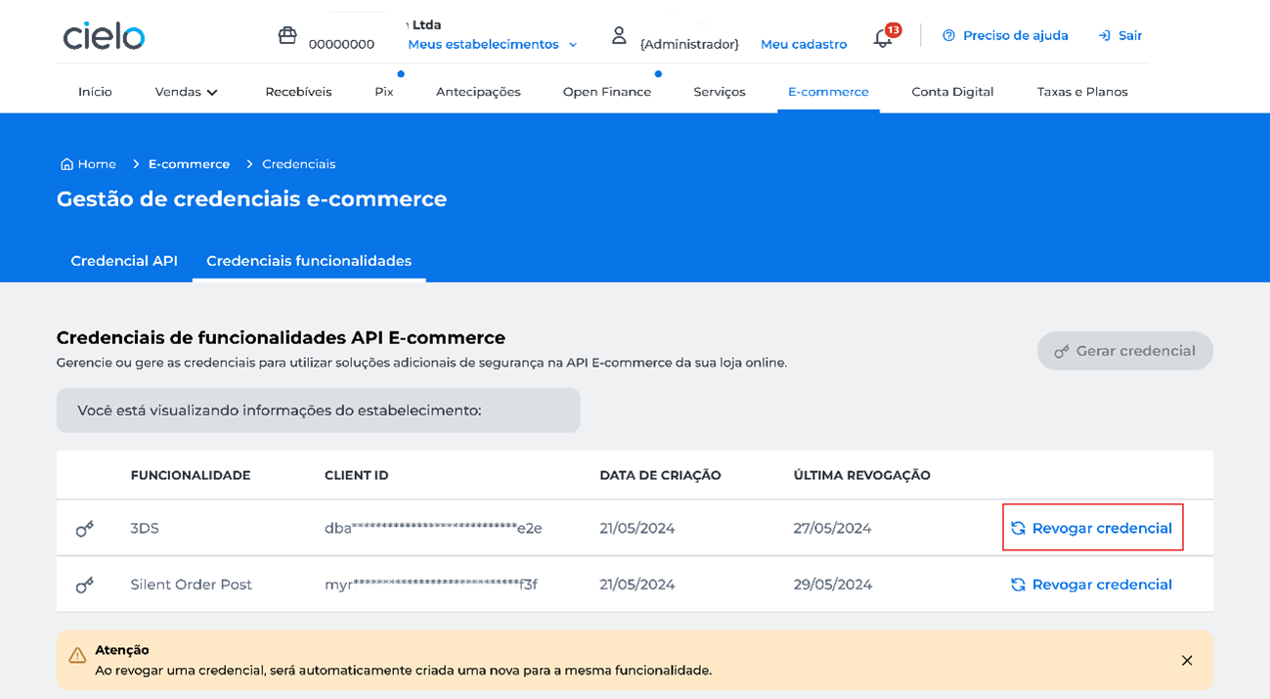Open Conta Digital menu item

[952, 92]
